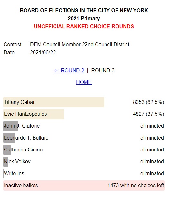This screenshot has height=200, width=181.
Task: Click the 1473 with no choices left text
Action: click(x=136, y=185)
